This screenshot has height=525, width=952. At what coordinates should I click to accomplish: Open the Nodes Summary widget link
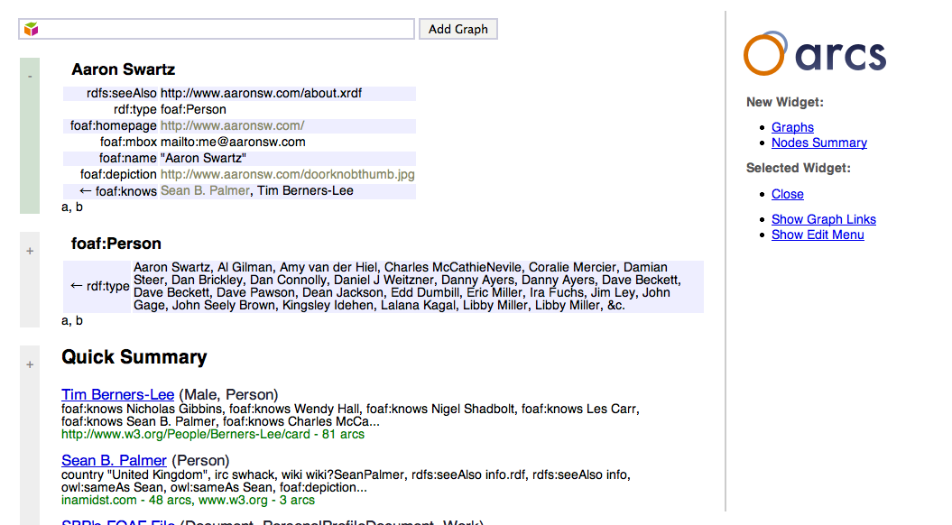tap(818, 143)
